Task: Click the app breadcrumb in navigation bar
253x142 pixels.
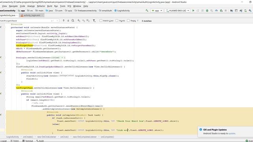Action: click(x=21, y=11)
